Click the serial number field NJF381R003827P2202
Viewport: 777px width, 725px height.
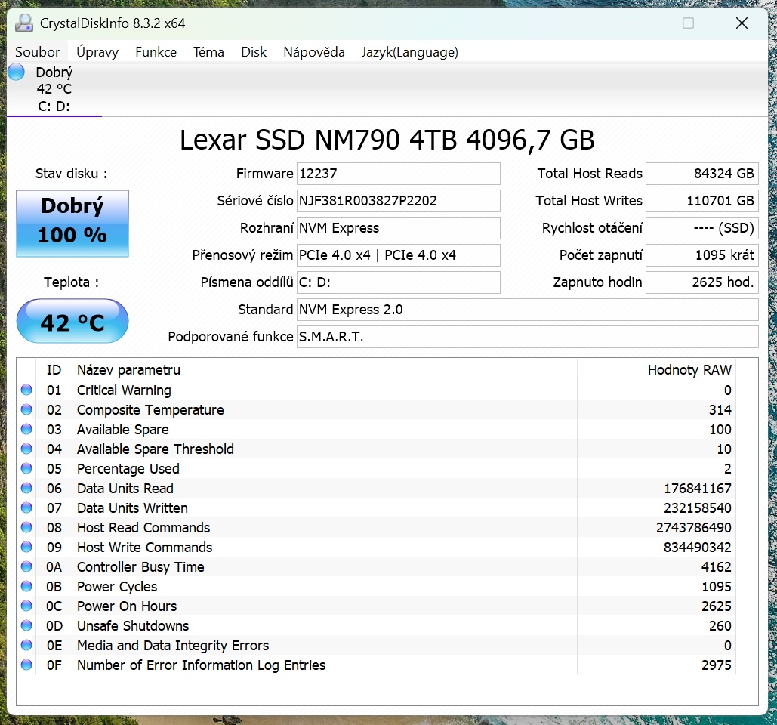point(399,201)
